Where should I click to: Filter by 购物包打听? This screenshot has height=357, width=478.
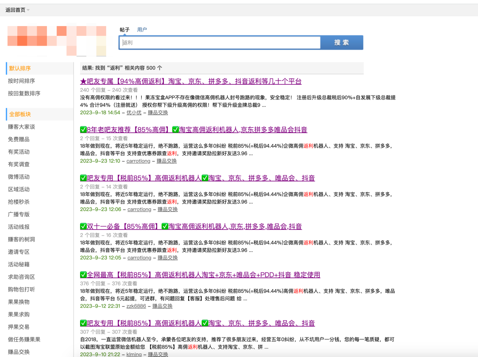(21, 289)
